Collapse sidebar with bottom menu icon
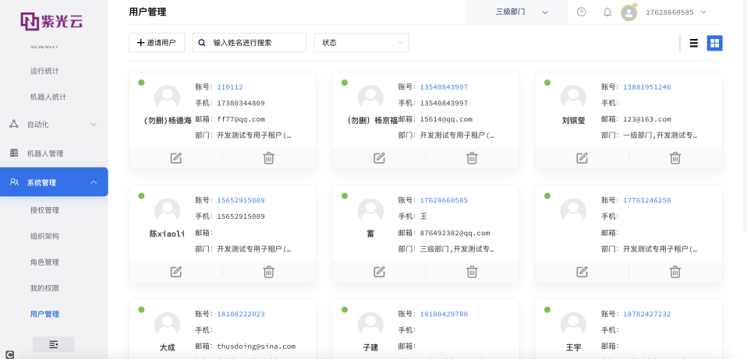747x359 pixels. point(53,344)
